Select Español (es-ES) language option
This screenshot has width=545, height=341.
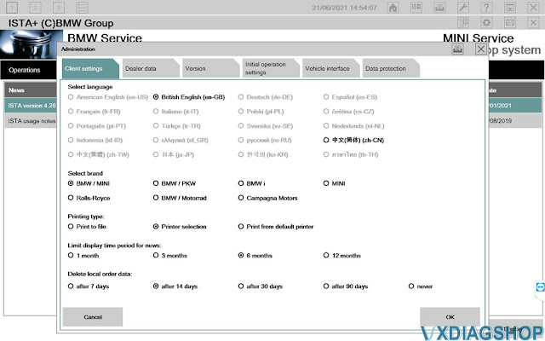pyautogui.click(x=350, y=97)
